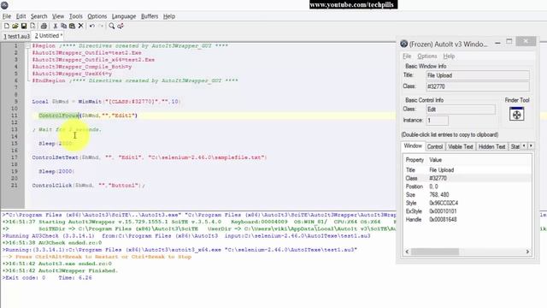Grab the Finder Tool crosshair icon
Image resolution: width=547 pixels, height=308 pixels.
[516, 114]
